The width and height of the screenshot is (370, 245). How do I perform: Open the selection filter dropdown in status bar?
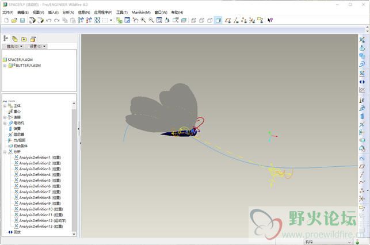(328, 242)
